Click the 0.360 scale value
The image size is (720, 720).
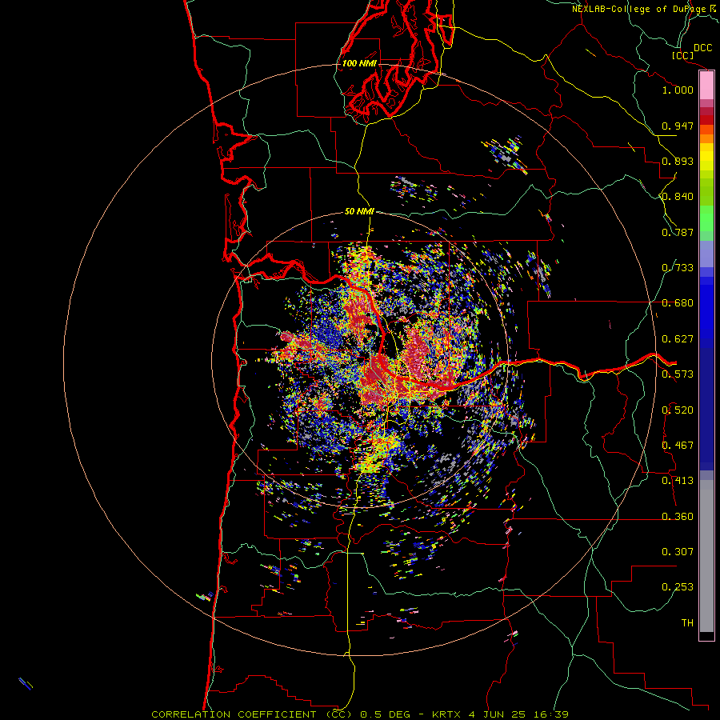(x=678, y=517)
